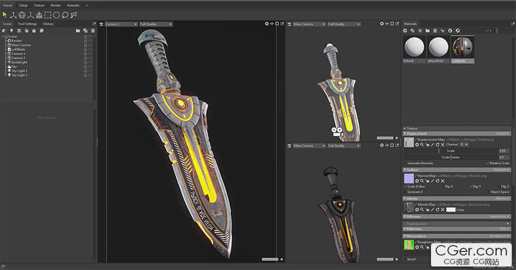Screen dimensions: 516x270
Task: Open Displacement Height type dropdown
Action: click(x=503, y=134)
